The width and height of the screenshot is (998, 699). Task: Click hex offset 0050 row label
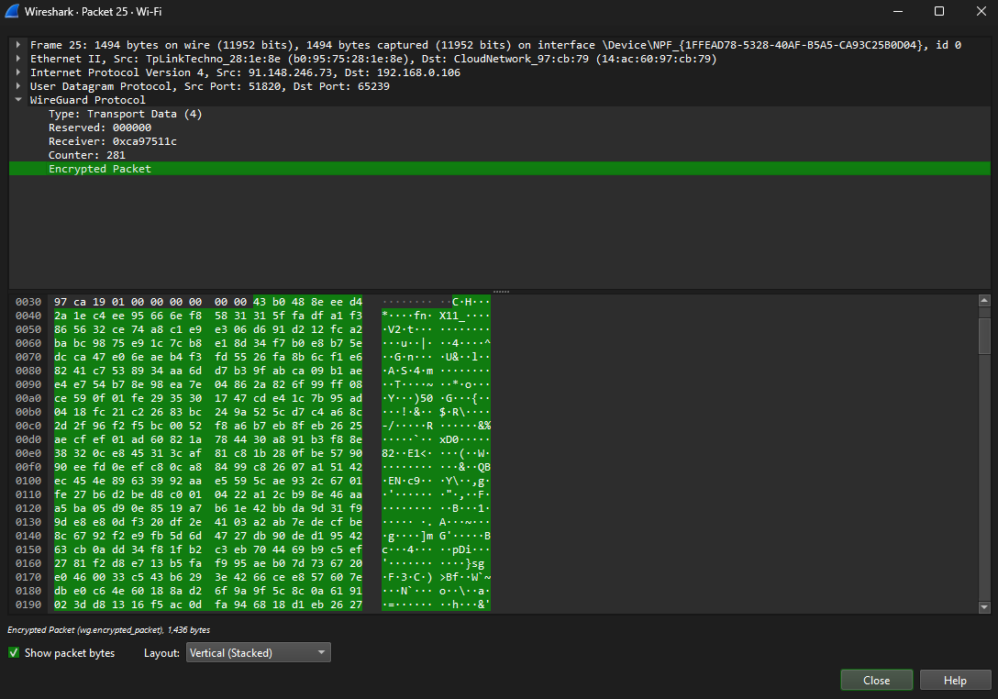pyautogui.click(x=28, y=329)
